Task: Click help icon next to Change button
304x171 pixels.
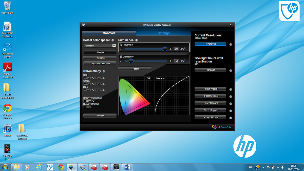Action: coord(231,71)
